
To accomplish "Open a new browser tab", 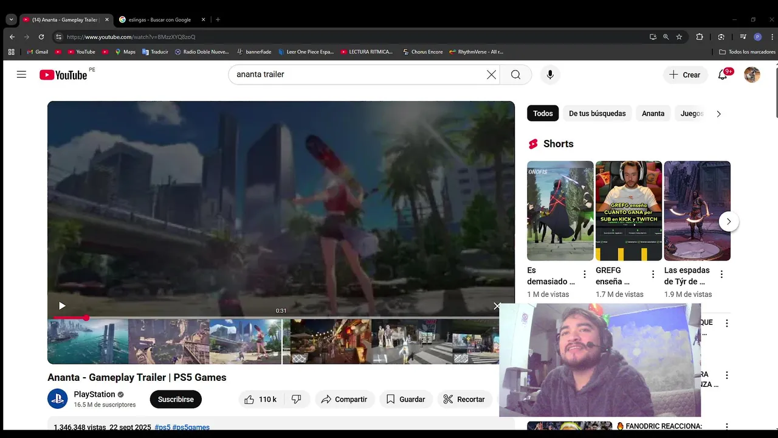I will [x=218, y=19].
